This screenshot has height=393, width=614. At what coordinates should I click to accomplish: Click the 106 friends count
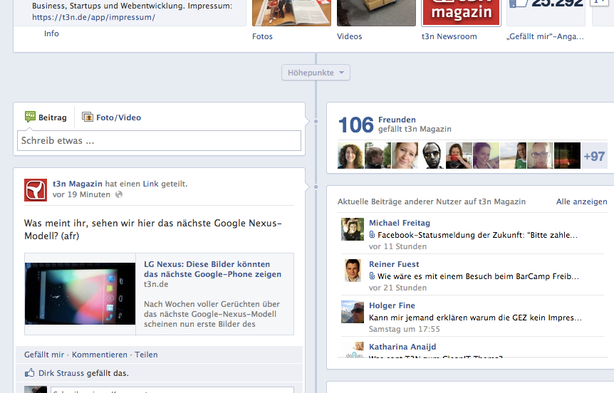pos(356,125)
